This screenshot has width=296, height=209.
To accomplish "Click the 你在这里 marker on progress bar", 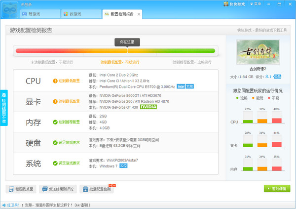I will tap(127, 42).
